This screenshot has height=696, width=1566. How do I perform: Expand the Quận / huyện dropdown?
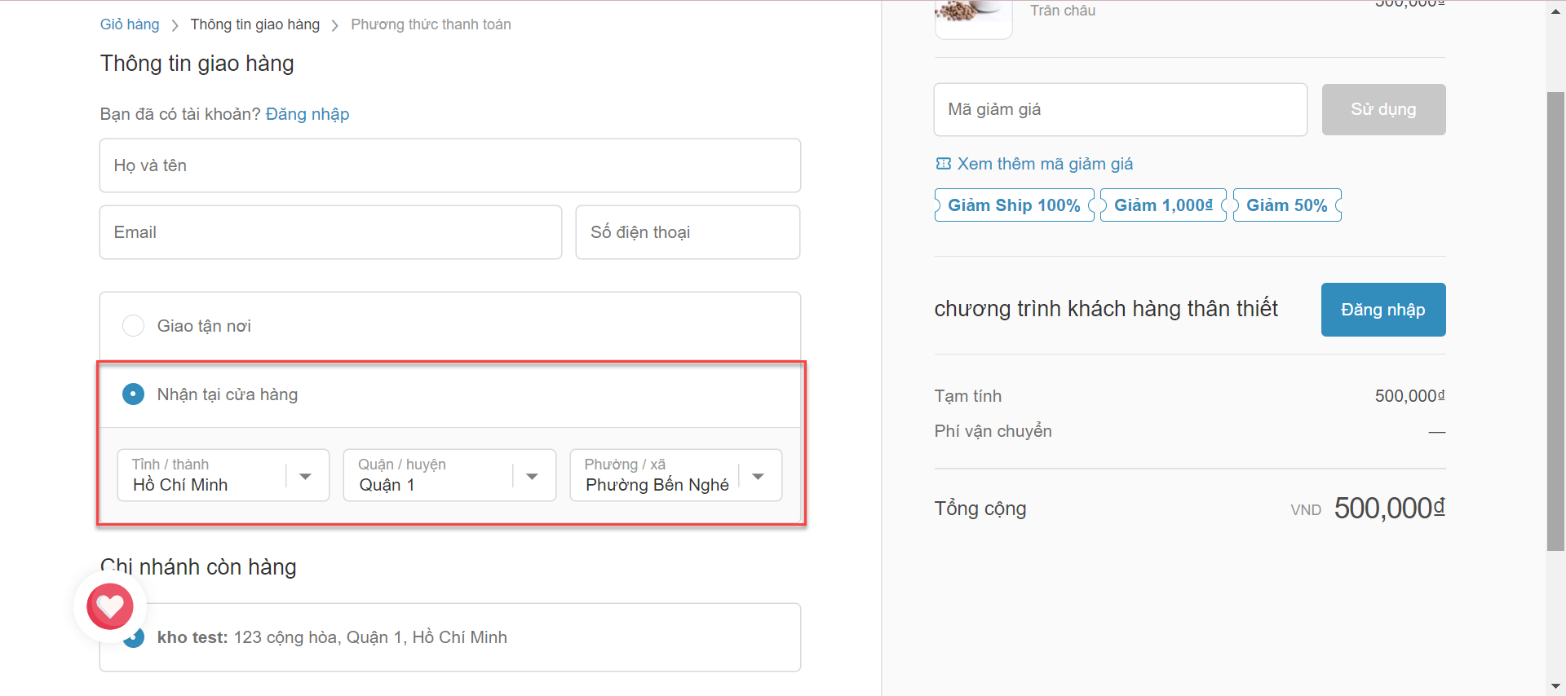click(449, 476)
